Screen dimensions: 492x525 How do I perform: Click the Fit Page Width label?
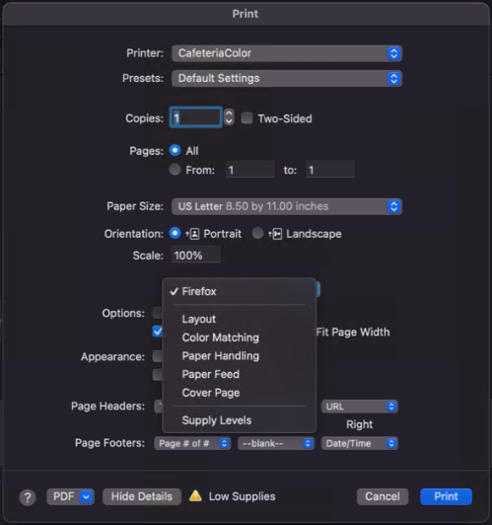point(353,333)
